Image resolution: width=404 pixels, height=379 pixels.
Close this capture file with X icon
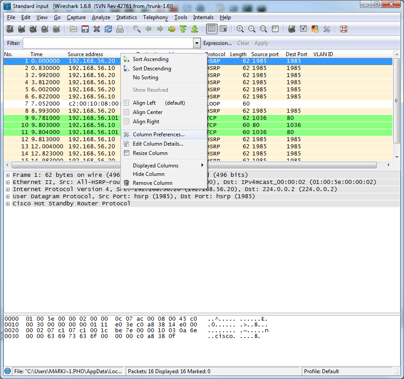tap(97, 29)
